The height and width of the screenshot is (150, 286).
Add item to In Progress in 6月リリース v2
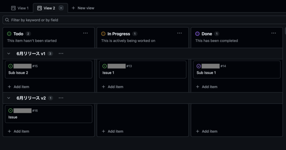pos(112,131)
